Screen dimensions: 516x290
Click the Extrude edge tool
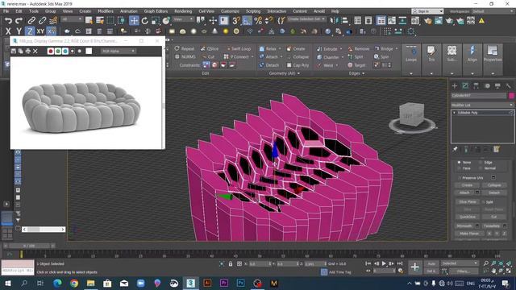[x=330, y=48]
